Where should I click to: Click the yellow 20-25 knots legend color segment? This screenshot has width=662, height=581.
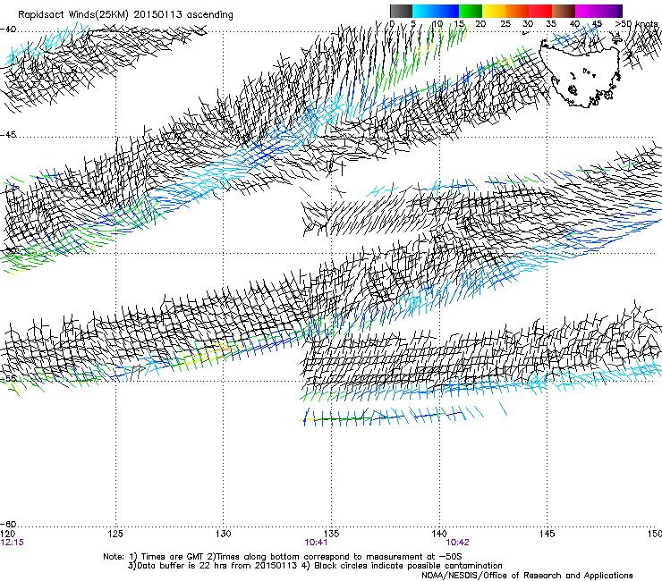tap(494, 11)
